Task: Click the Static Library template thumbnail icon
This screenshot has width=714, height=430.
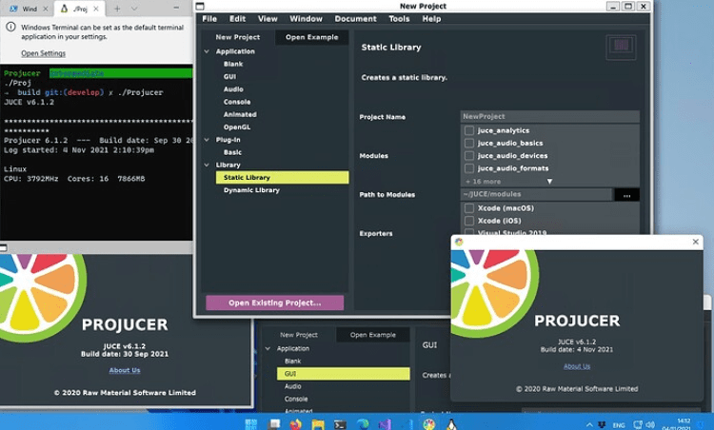Action: pos(621,47)
